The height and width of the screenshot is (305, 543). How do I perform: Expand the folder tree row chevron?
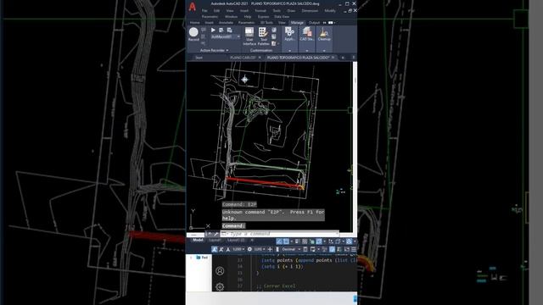191,258
